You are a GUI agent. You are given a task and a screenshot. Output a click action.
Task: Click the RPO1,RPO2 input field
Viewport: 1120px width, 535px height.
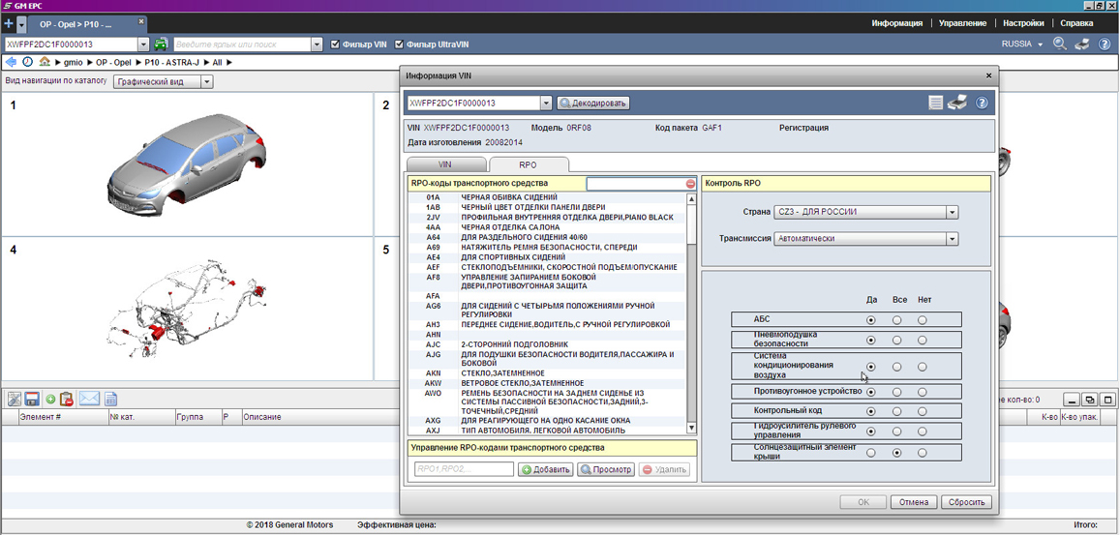coord(464,469)
